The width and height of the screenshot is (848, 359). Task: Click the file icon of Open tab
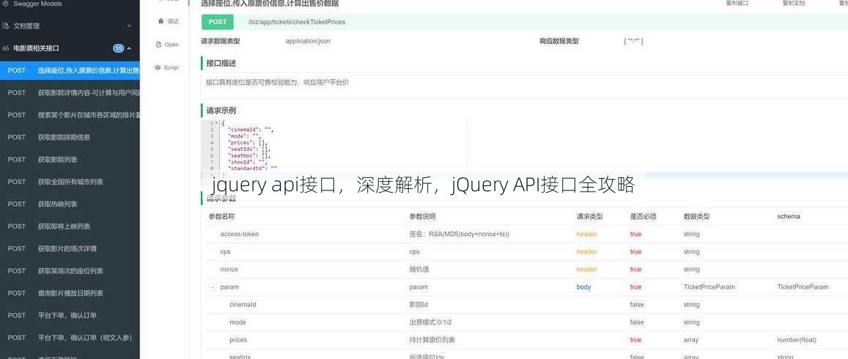(x=158, y=45)
